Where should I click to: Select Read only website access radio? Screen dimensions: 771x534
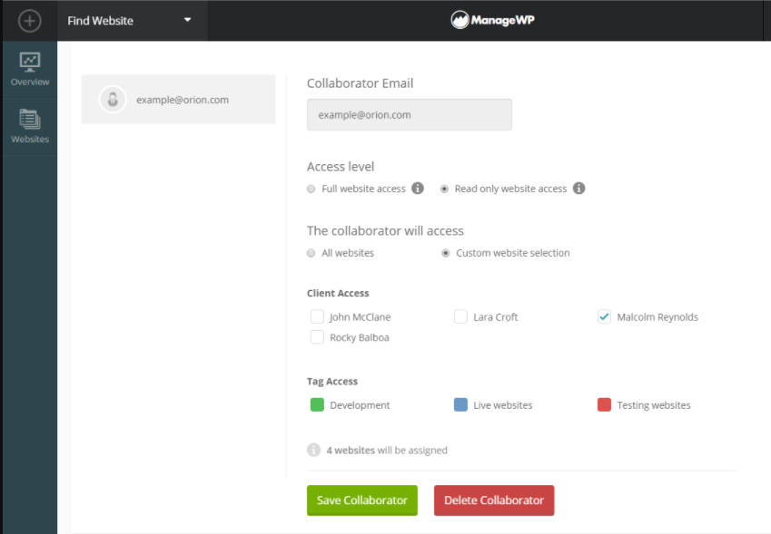coord(444,189)
